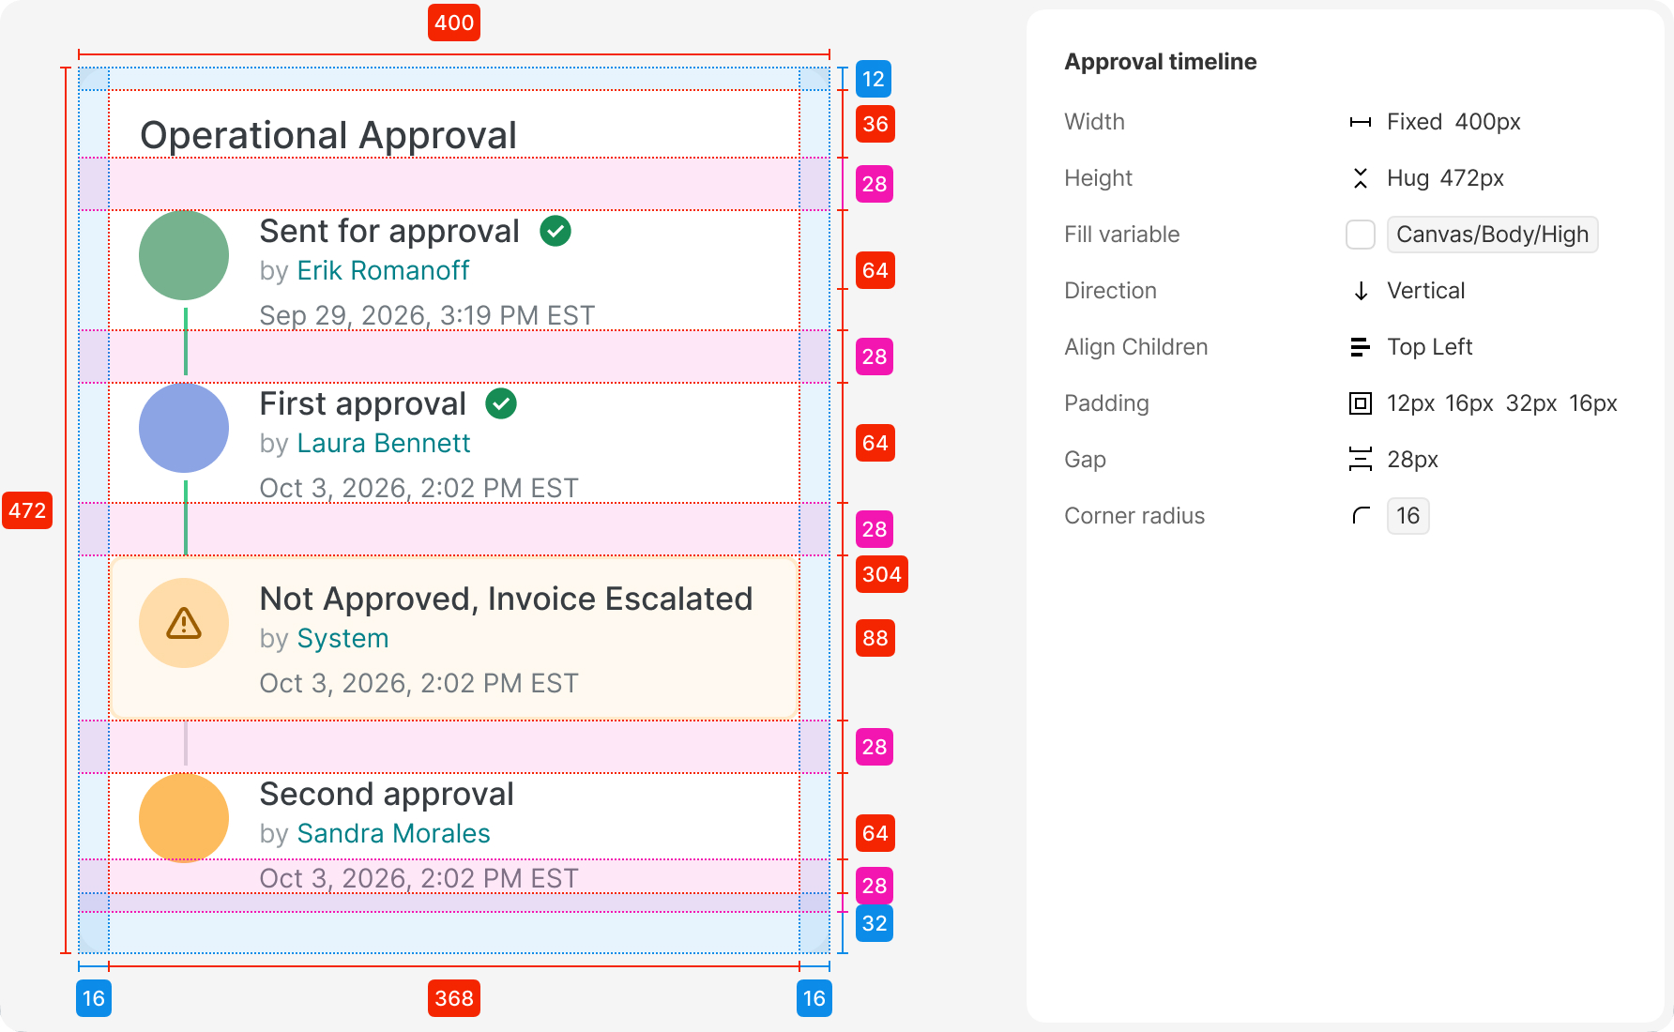Viewport: 1674px width, 1032px height.
Task: Click the green checkmark beside Sent for approval
Action: pyautogui.click(x=555, y=231)
